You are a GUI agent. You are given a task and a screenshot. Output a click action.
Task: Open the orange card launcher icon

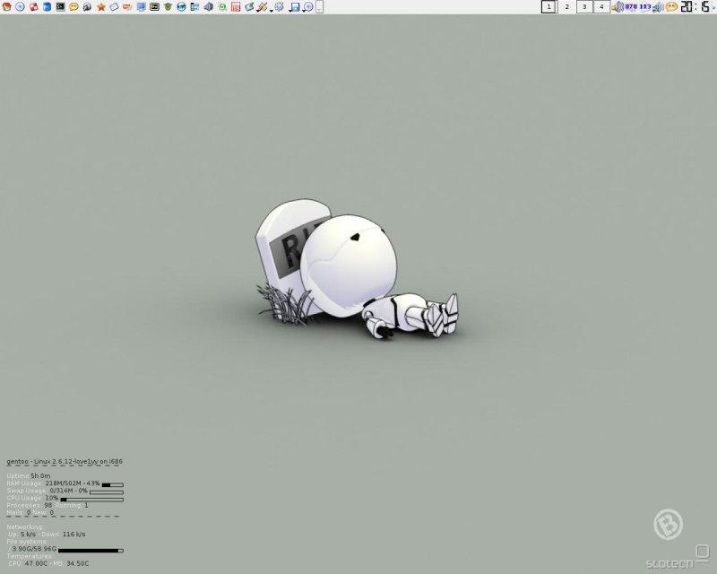[127, 6]
